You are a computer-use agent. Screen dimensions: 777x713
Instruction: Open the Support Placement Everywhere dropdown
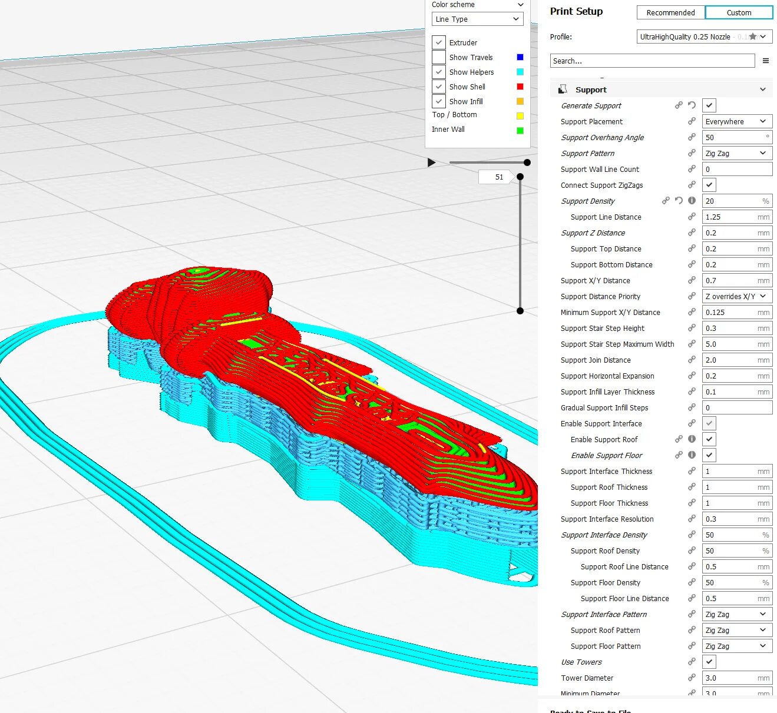[737, 121]
